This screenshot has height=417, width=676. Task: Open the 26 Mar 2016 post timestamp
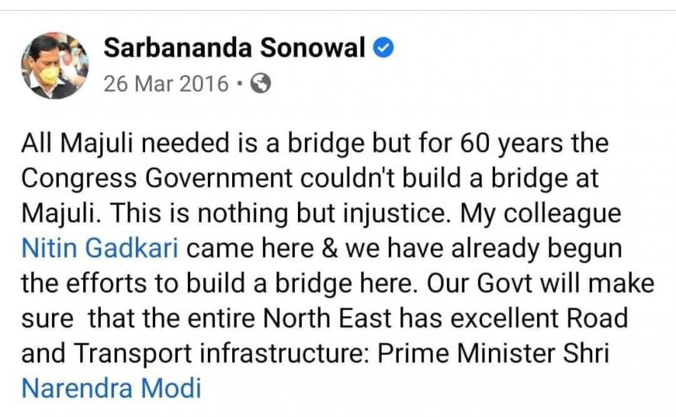166,84
